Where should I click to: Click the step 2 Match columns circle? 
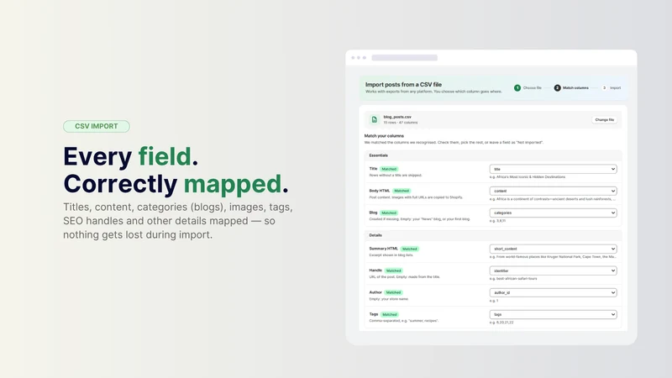tap(557, 88)
